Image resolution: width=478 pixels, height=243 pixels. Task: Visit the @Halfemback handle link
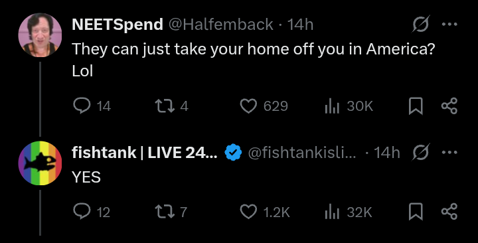click(x=221, y=24)
